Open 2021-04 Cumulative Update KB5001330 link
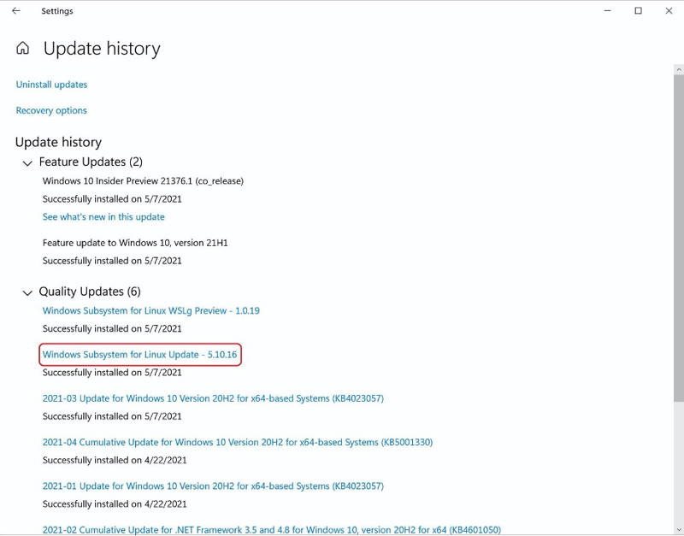 238,442
